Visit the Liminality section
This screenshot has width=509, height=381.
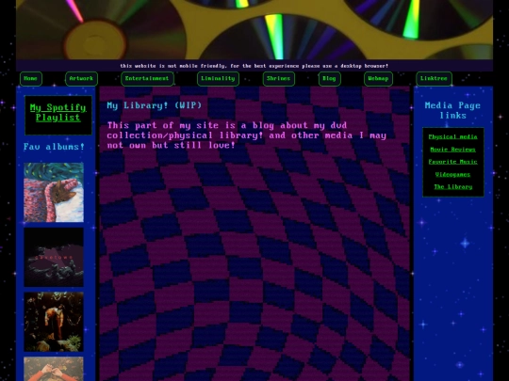click(218, 79)
